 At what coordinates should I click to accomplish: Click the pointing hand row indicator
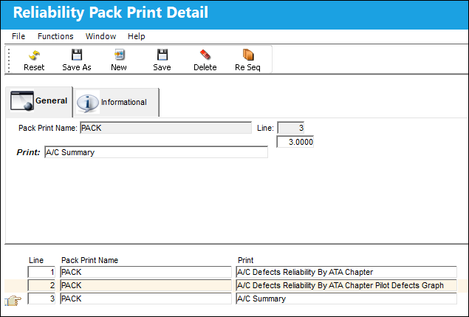point(13,300)
